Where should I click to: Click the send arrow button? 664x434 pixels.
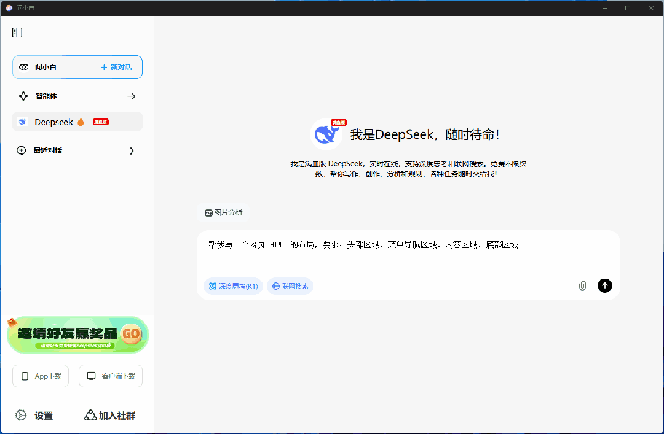[604, 285]
